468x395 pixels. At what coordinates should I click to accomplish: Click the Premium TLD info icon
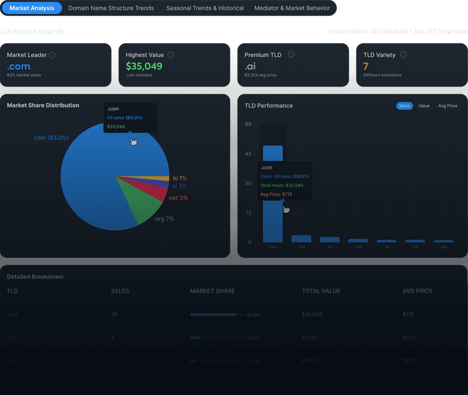coord(291,55)
